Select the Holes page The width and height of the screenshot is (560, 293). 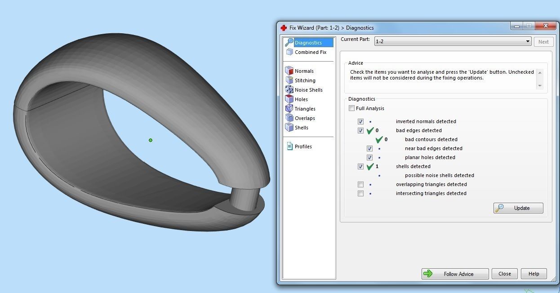(301, 99)
